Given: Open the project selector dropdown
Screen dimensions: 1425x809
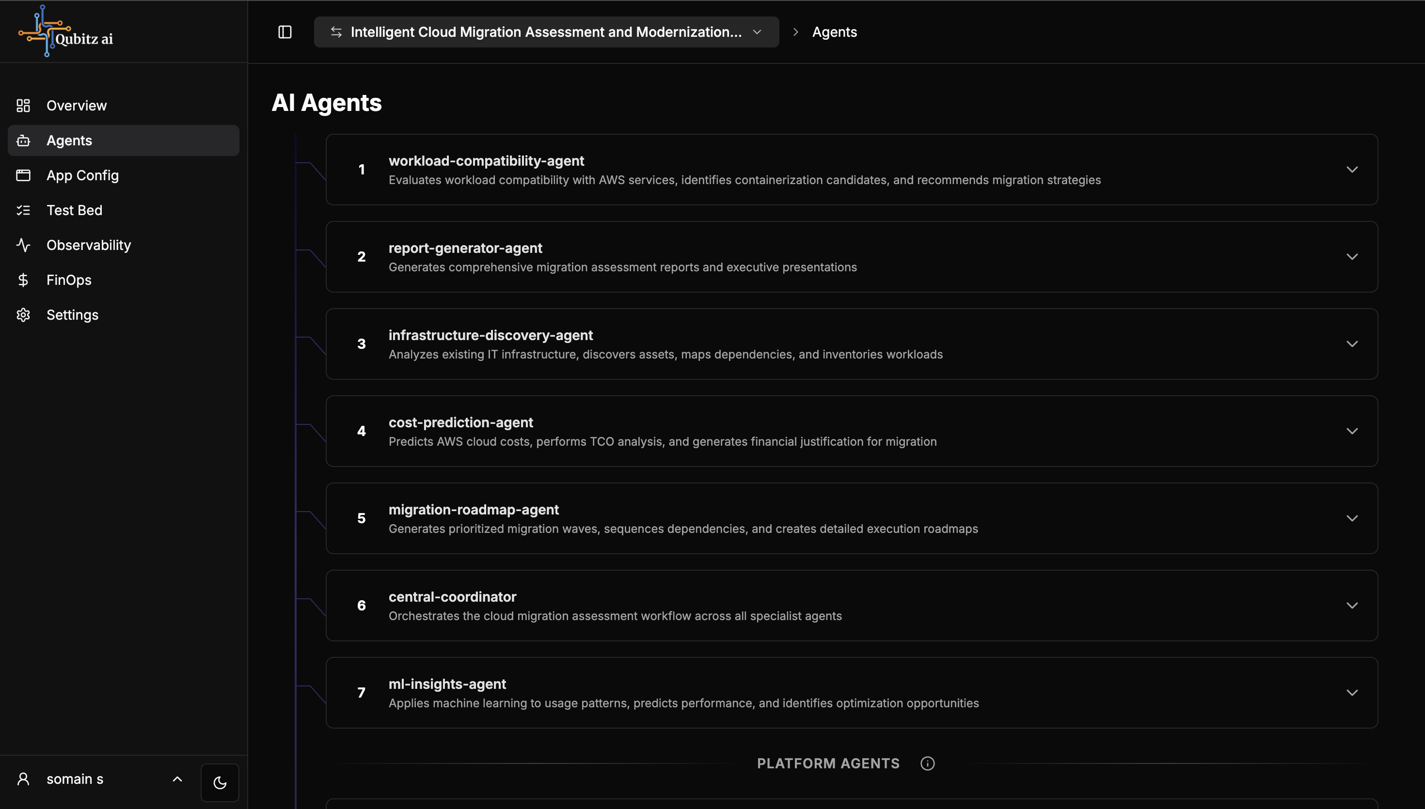Looking at the screenshot, I should tap(546, 32).
